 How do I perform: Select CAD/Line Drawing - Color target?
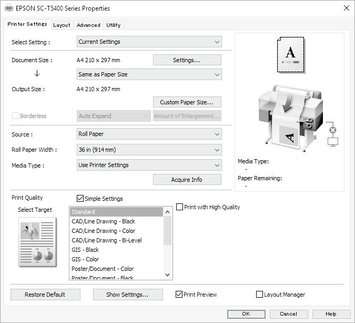[x=116, y=231]
